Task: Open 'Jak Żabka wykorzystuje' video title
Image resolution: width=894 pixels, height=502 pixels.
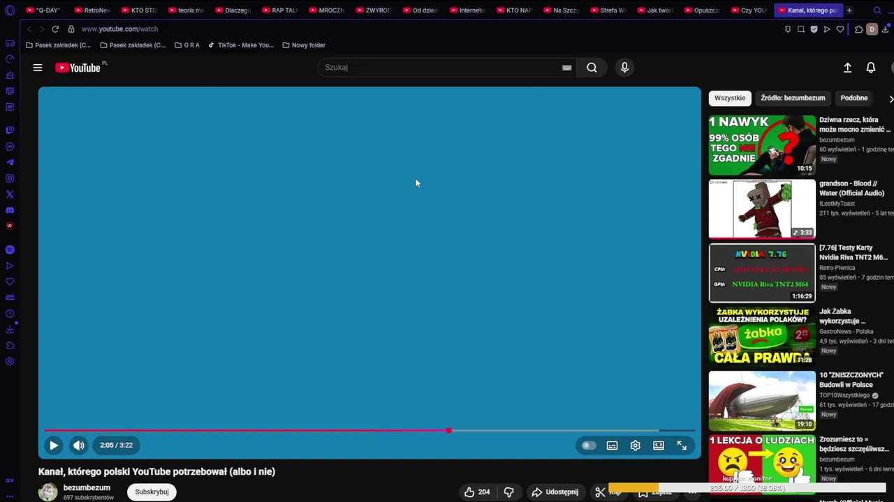Action: pos(842,316)
